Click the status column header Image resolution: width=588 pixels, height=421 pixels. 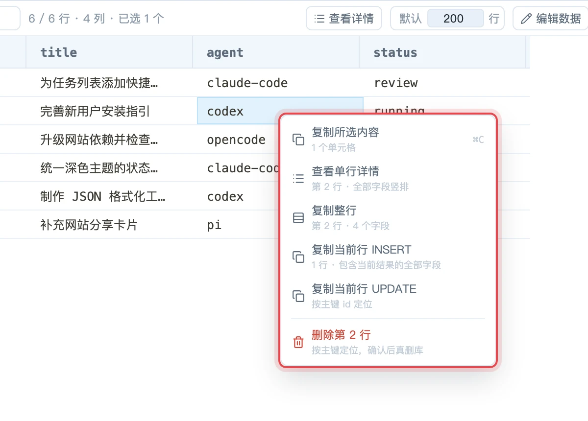(442, 53)
